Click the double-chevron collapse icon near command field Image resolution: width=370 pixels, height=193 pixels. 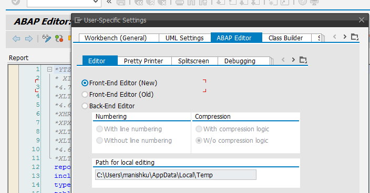click(x=109, y=2)
